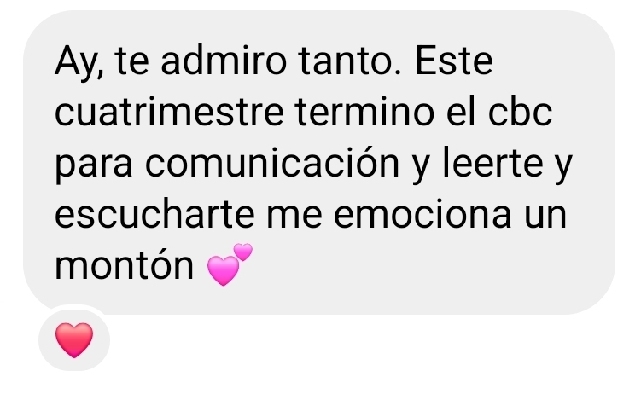
Task: Tap the word "un" ending fourth line
Action: [x=545, y=214]
